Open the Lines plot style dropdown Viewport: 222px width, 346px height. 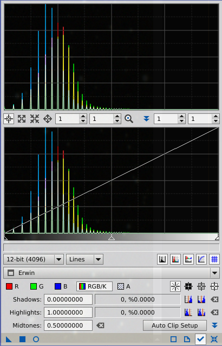[84, 259]
